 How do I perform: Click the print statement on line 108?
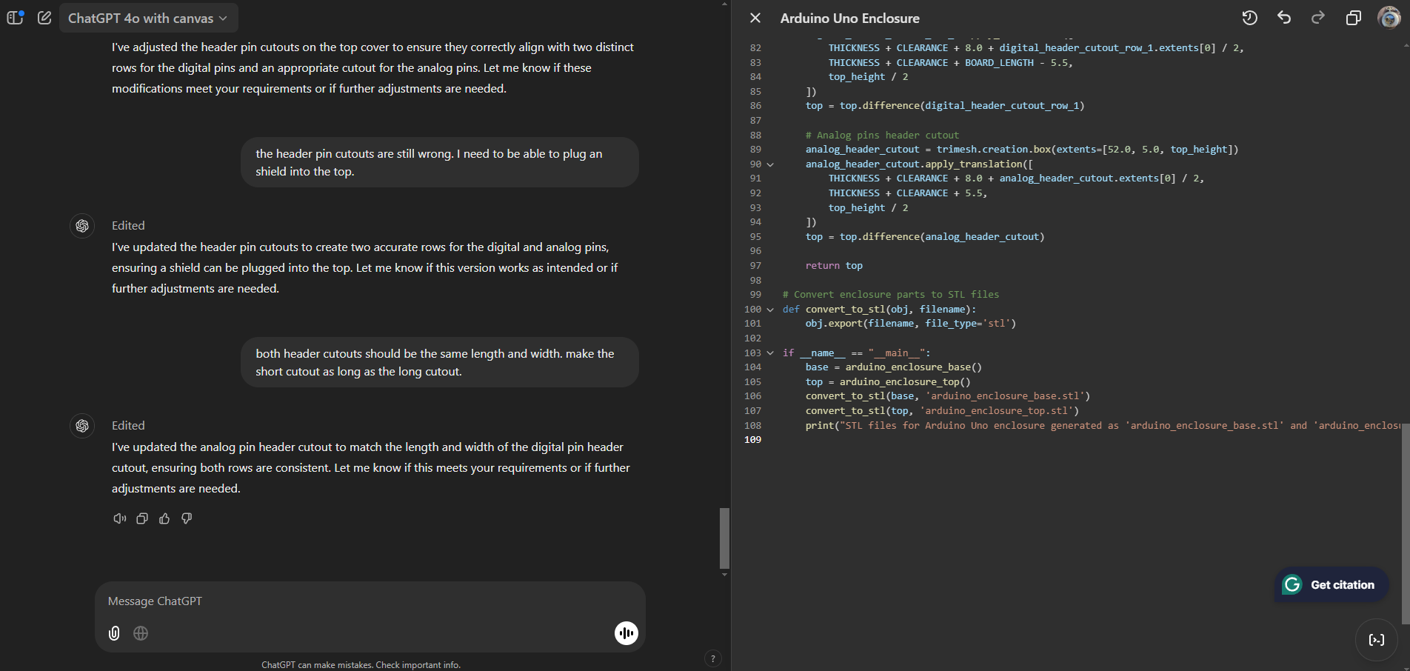point(1103,426)
